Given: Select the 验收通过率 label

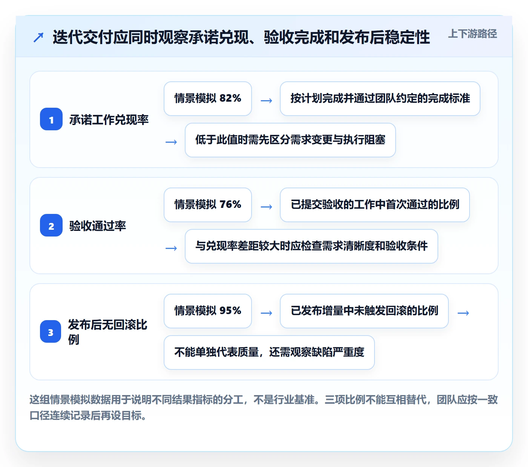Looking at the screenshot, I should [98, 226].
